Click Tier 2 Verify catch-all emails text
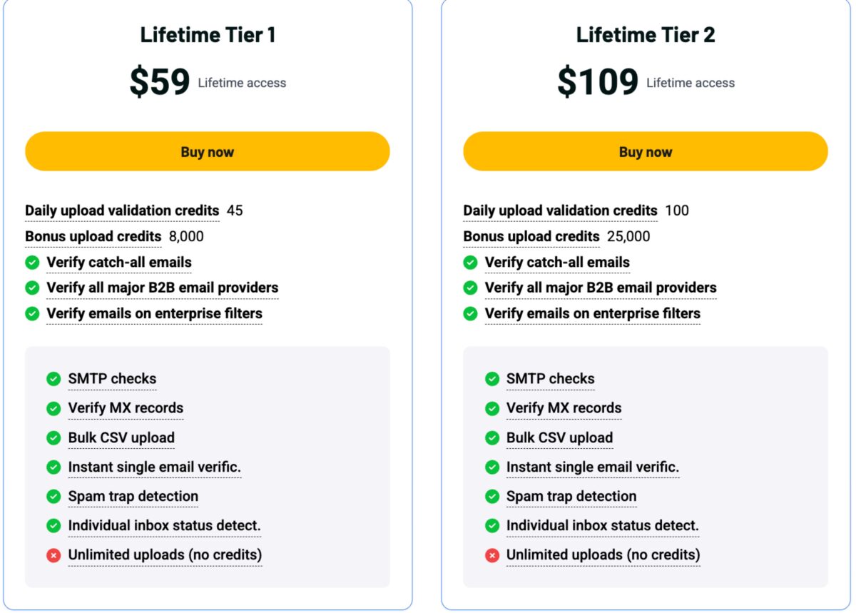The image size is (856, 613). click(557, 262)
